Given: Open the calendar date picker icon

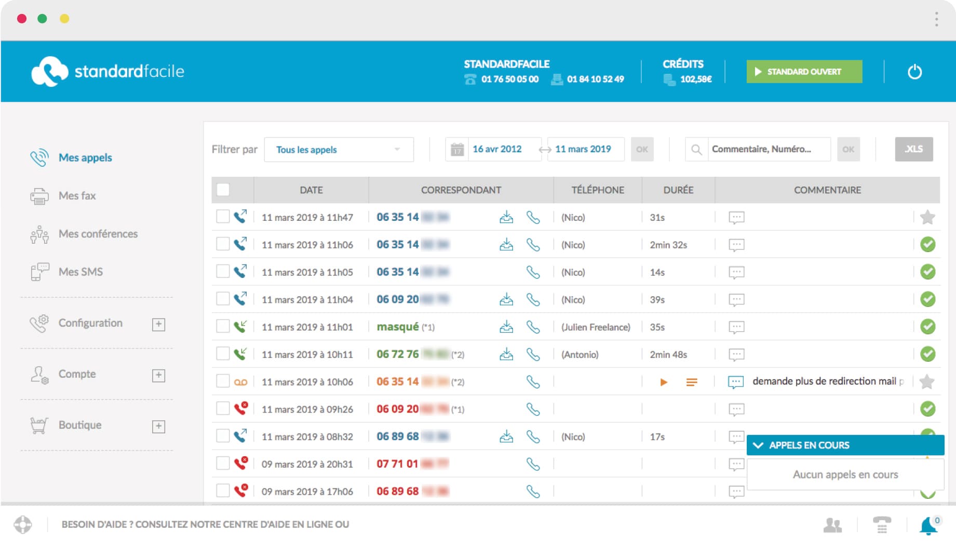Looking at the screenshot, I should click(457, 150).
